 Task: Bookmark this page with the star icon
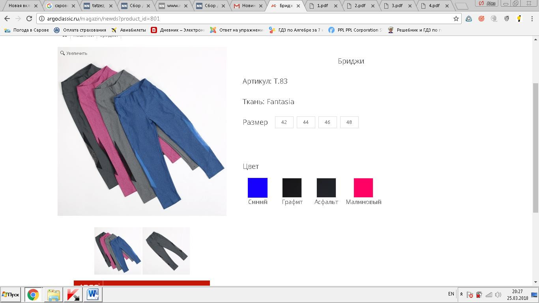pyautogui.click(x=456, y=19)
